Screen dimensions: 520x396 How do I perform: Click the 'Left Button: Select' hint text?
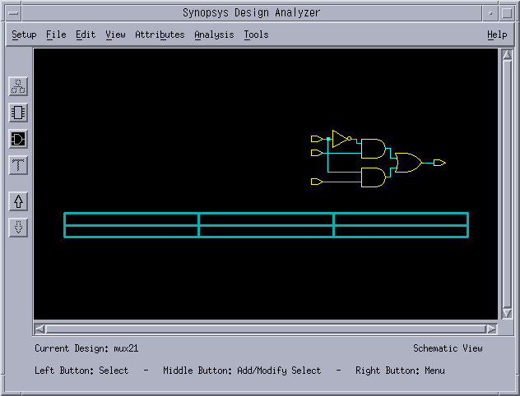[x=81, y=371]
